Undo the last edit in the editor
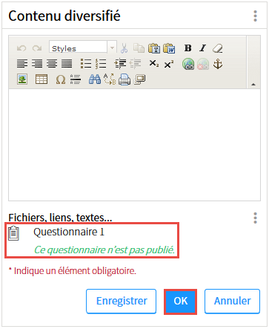Image resolution: width=269 pixels, height=329 pixels. point(21,48)
